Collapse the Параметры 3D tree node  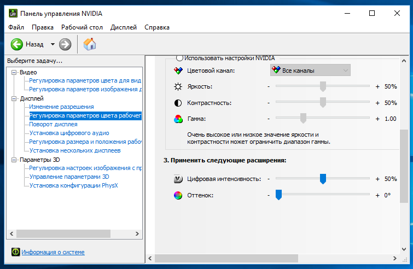click(x=14, y=160)
